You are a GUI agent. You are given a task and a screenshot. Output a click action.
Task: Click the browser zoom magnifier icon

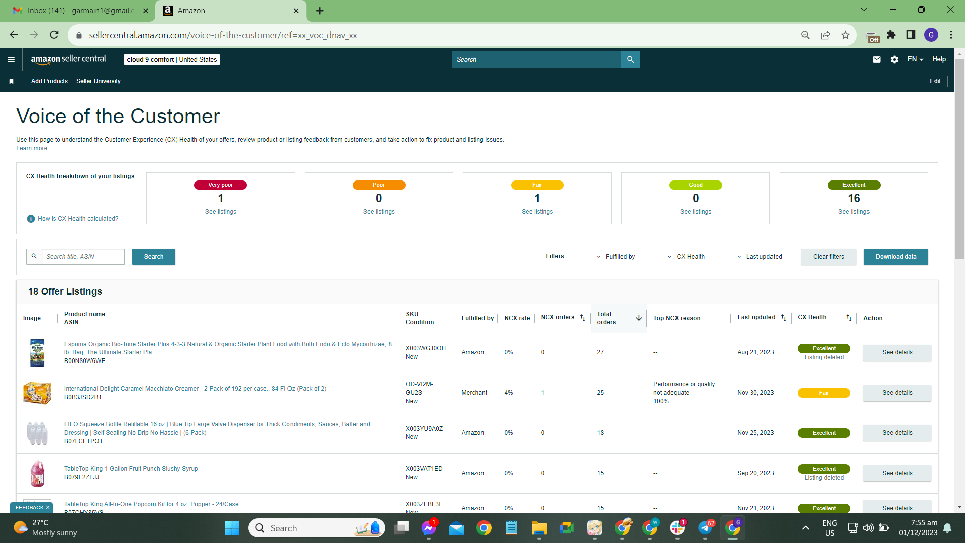click(805, 35)
